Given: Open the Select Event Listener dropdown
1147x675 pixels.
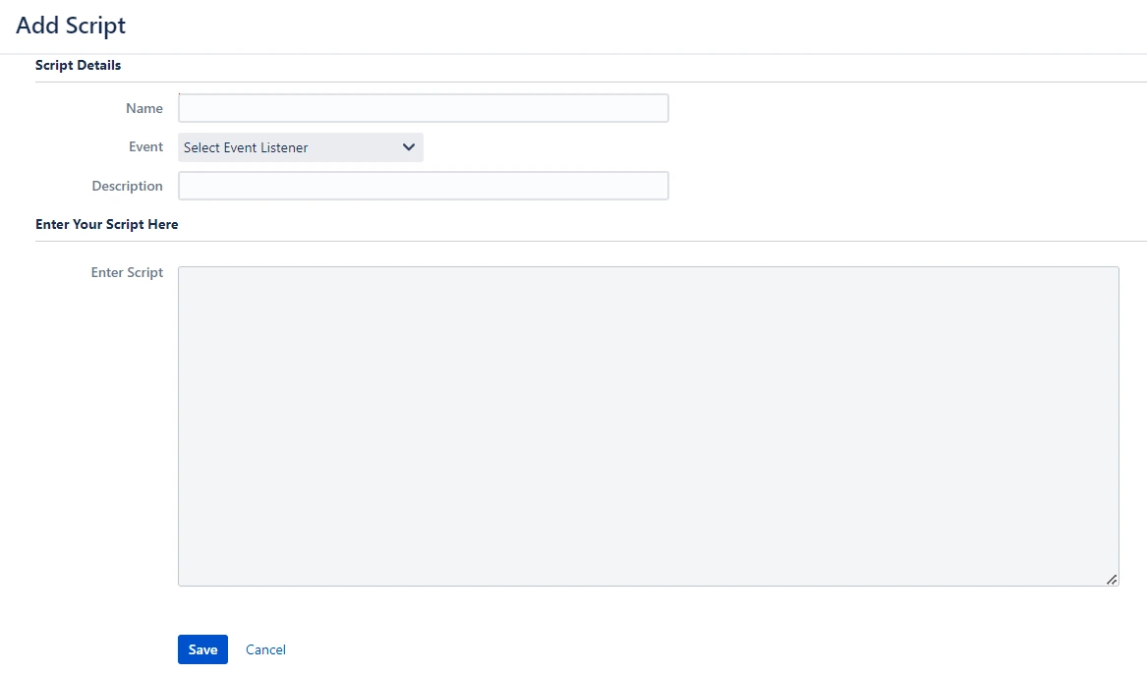Looking at the screenshot, I should 300,147.
